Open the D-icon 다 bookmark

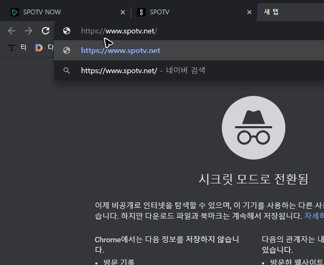[x=44, y=47]
